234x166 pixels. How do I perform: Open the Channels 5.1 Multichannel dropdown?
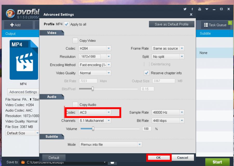point(109,121)
